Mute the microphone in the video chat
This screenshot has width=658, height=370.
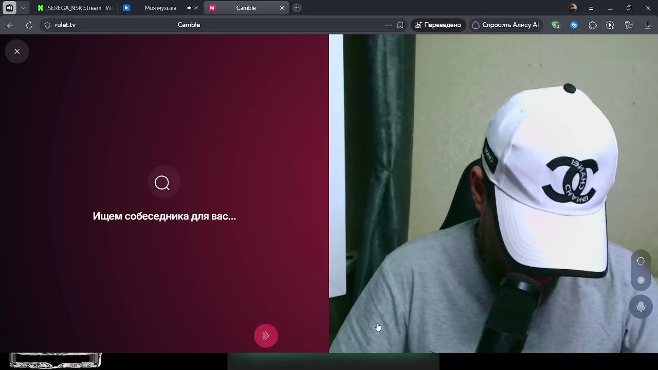coord(641,307)
